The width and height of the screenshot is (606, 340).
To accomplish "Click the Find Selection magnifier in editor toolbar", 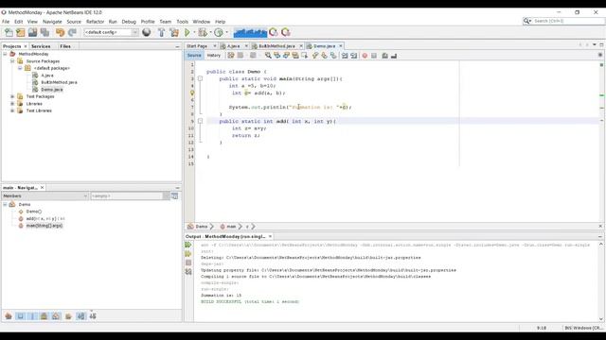I will [x=268, y=56].
